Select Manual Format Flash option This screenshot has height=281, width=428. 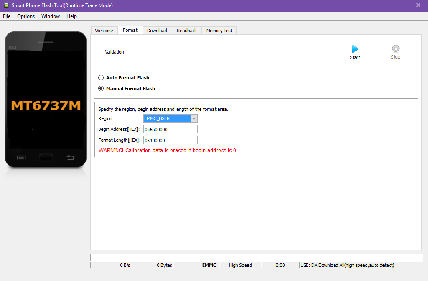pyautogui.click(x=101, y=89)
